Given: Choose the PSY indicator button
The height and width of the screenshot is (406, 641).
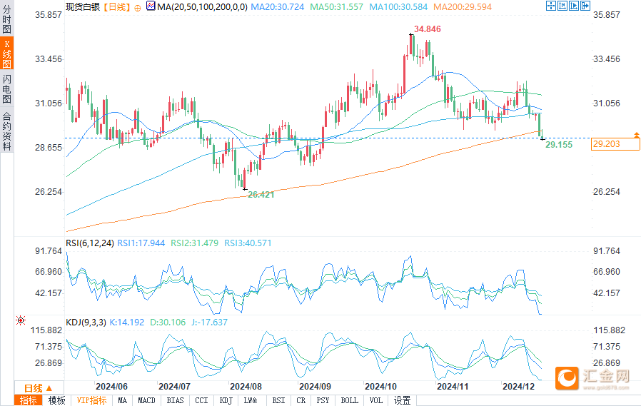Looking at the screenshot, I should 323,401.
